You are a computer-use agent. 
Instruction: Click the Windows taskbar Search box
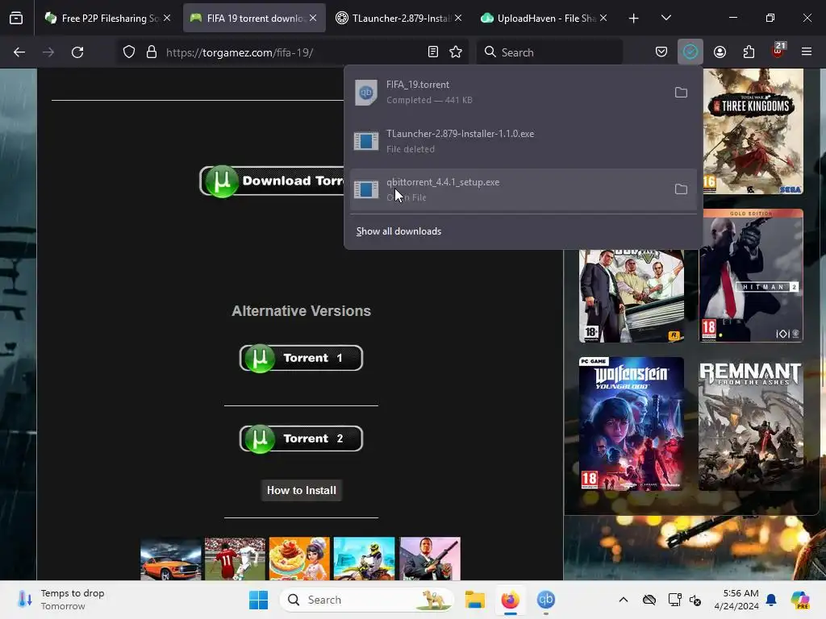tap(367, 600)
